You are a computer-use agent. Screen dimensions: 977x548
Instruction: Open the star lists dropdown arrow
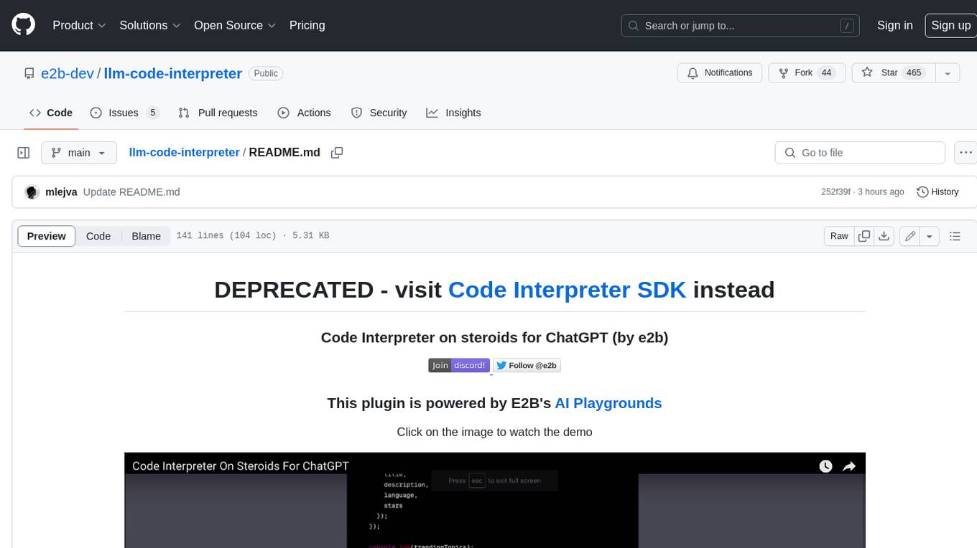(948, 72)
